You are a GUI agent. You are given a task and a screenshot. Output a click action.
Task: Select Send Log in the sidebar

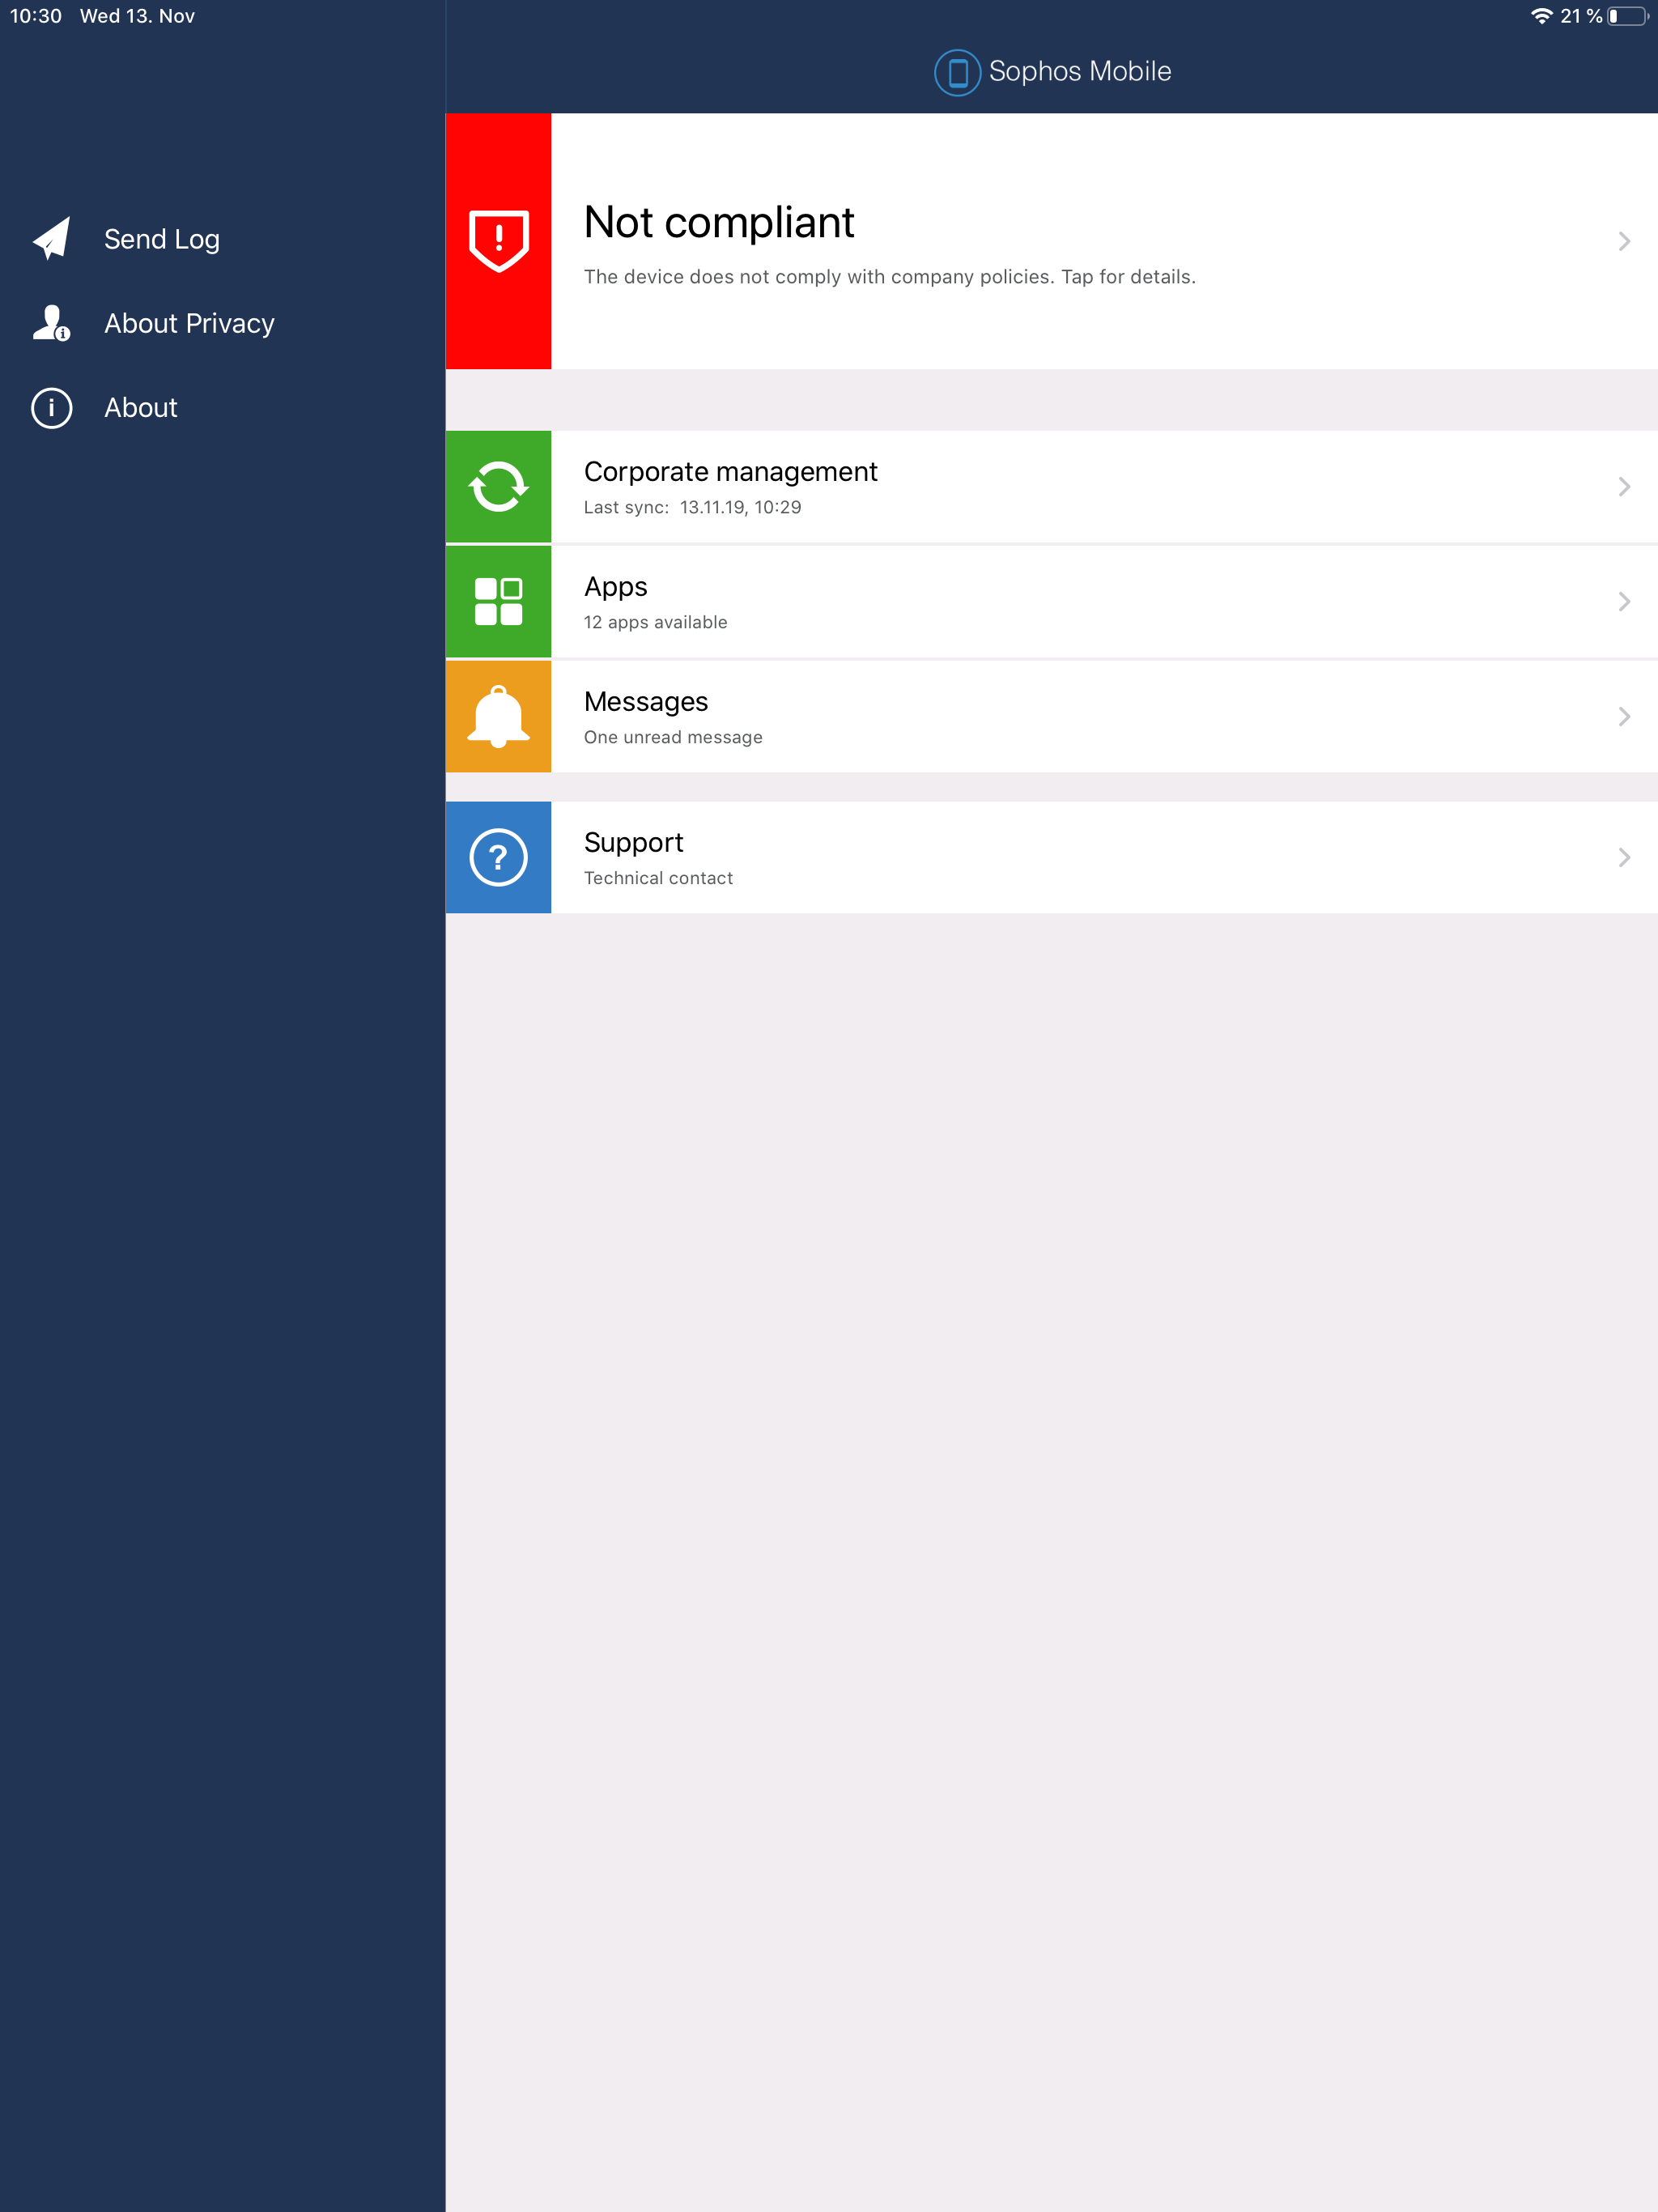162,239
